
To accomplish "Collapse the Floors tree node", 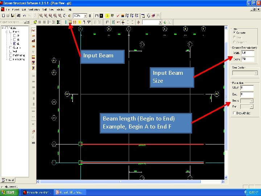I will (7, 32).
